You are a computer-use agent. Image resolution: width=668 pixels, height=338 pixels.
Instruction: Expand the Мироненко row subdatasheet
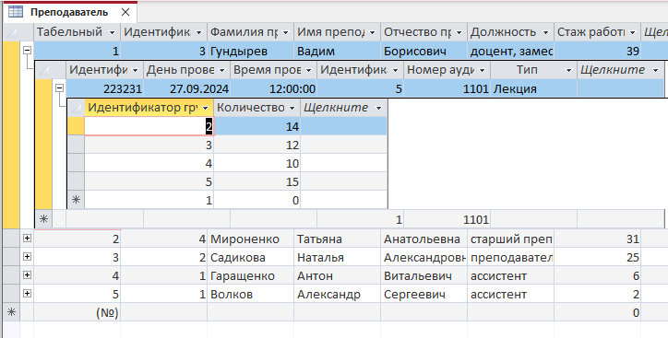coord(28,239)
